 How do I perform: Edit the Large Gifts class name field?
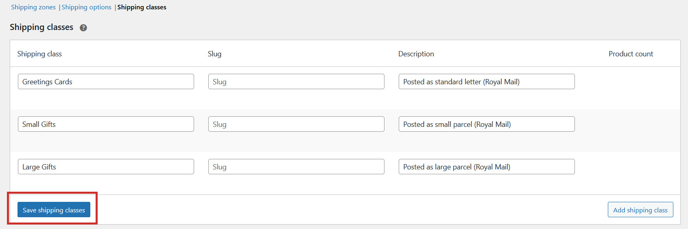click(106, 167)
